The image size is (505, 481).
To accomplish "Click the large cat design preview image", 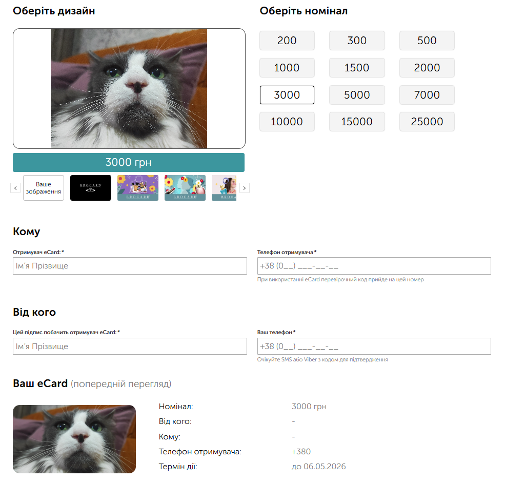I will point(129,88).
